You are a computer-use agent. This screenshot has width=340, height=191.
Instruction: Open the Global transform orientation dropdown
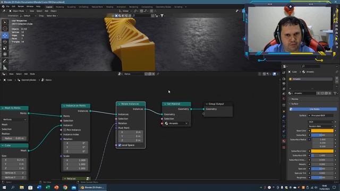click(125, 11)
